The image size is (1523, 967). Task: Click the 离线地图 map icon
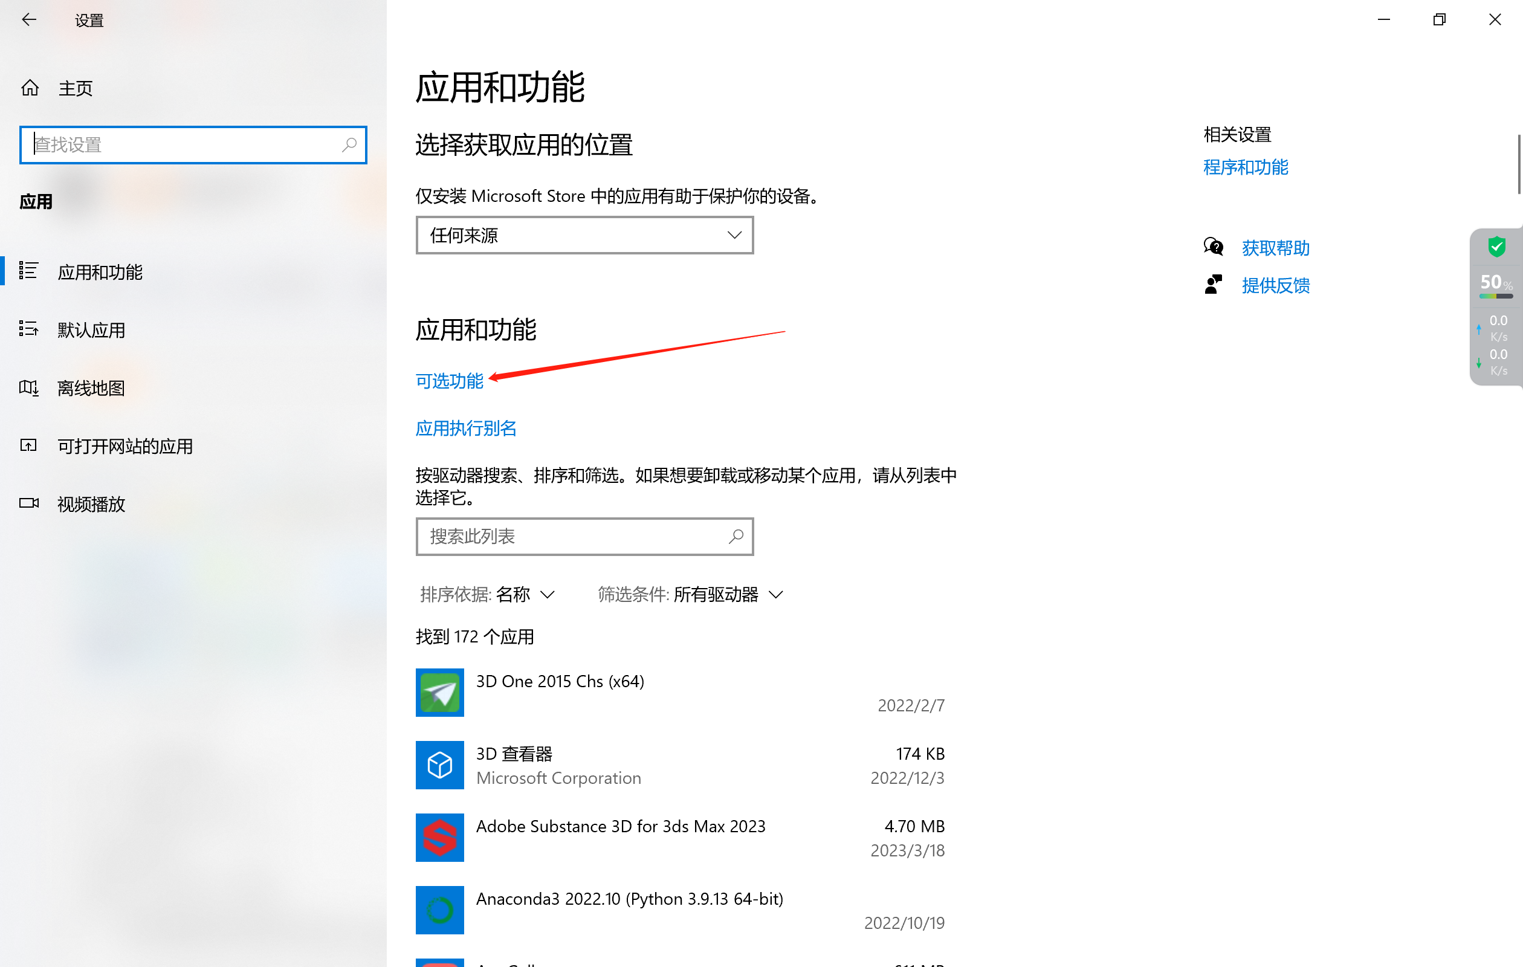(28, 387)
